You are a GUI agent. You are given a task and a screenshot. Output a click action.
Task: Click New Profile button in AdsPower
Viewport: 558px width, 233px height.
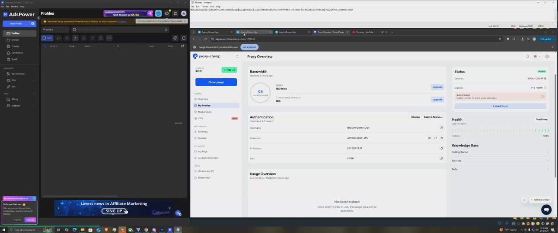coord(16,23)
